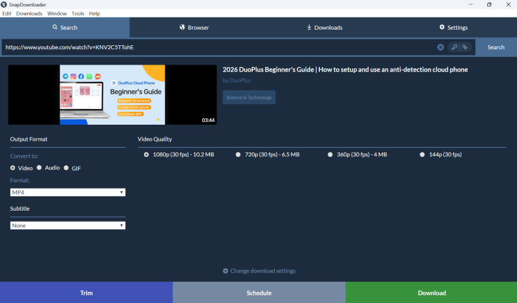Viewport: 517px width, 303px height.
Task: Click the Beginner's Guide video thumbnail
Action: [112, 94]
